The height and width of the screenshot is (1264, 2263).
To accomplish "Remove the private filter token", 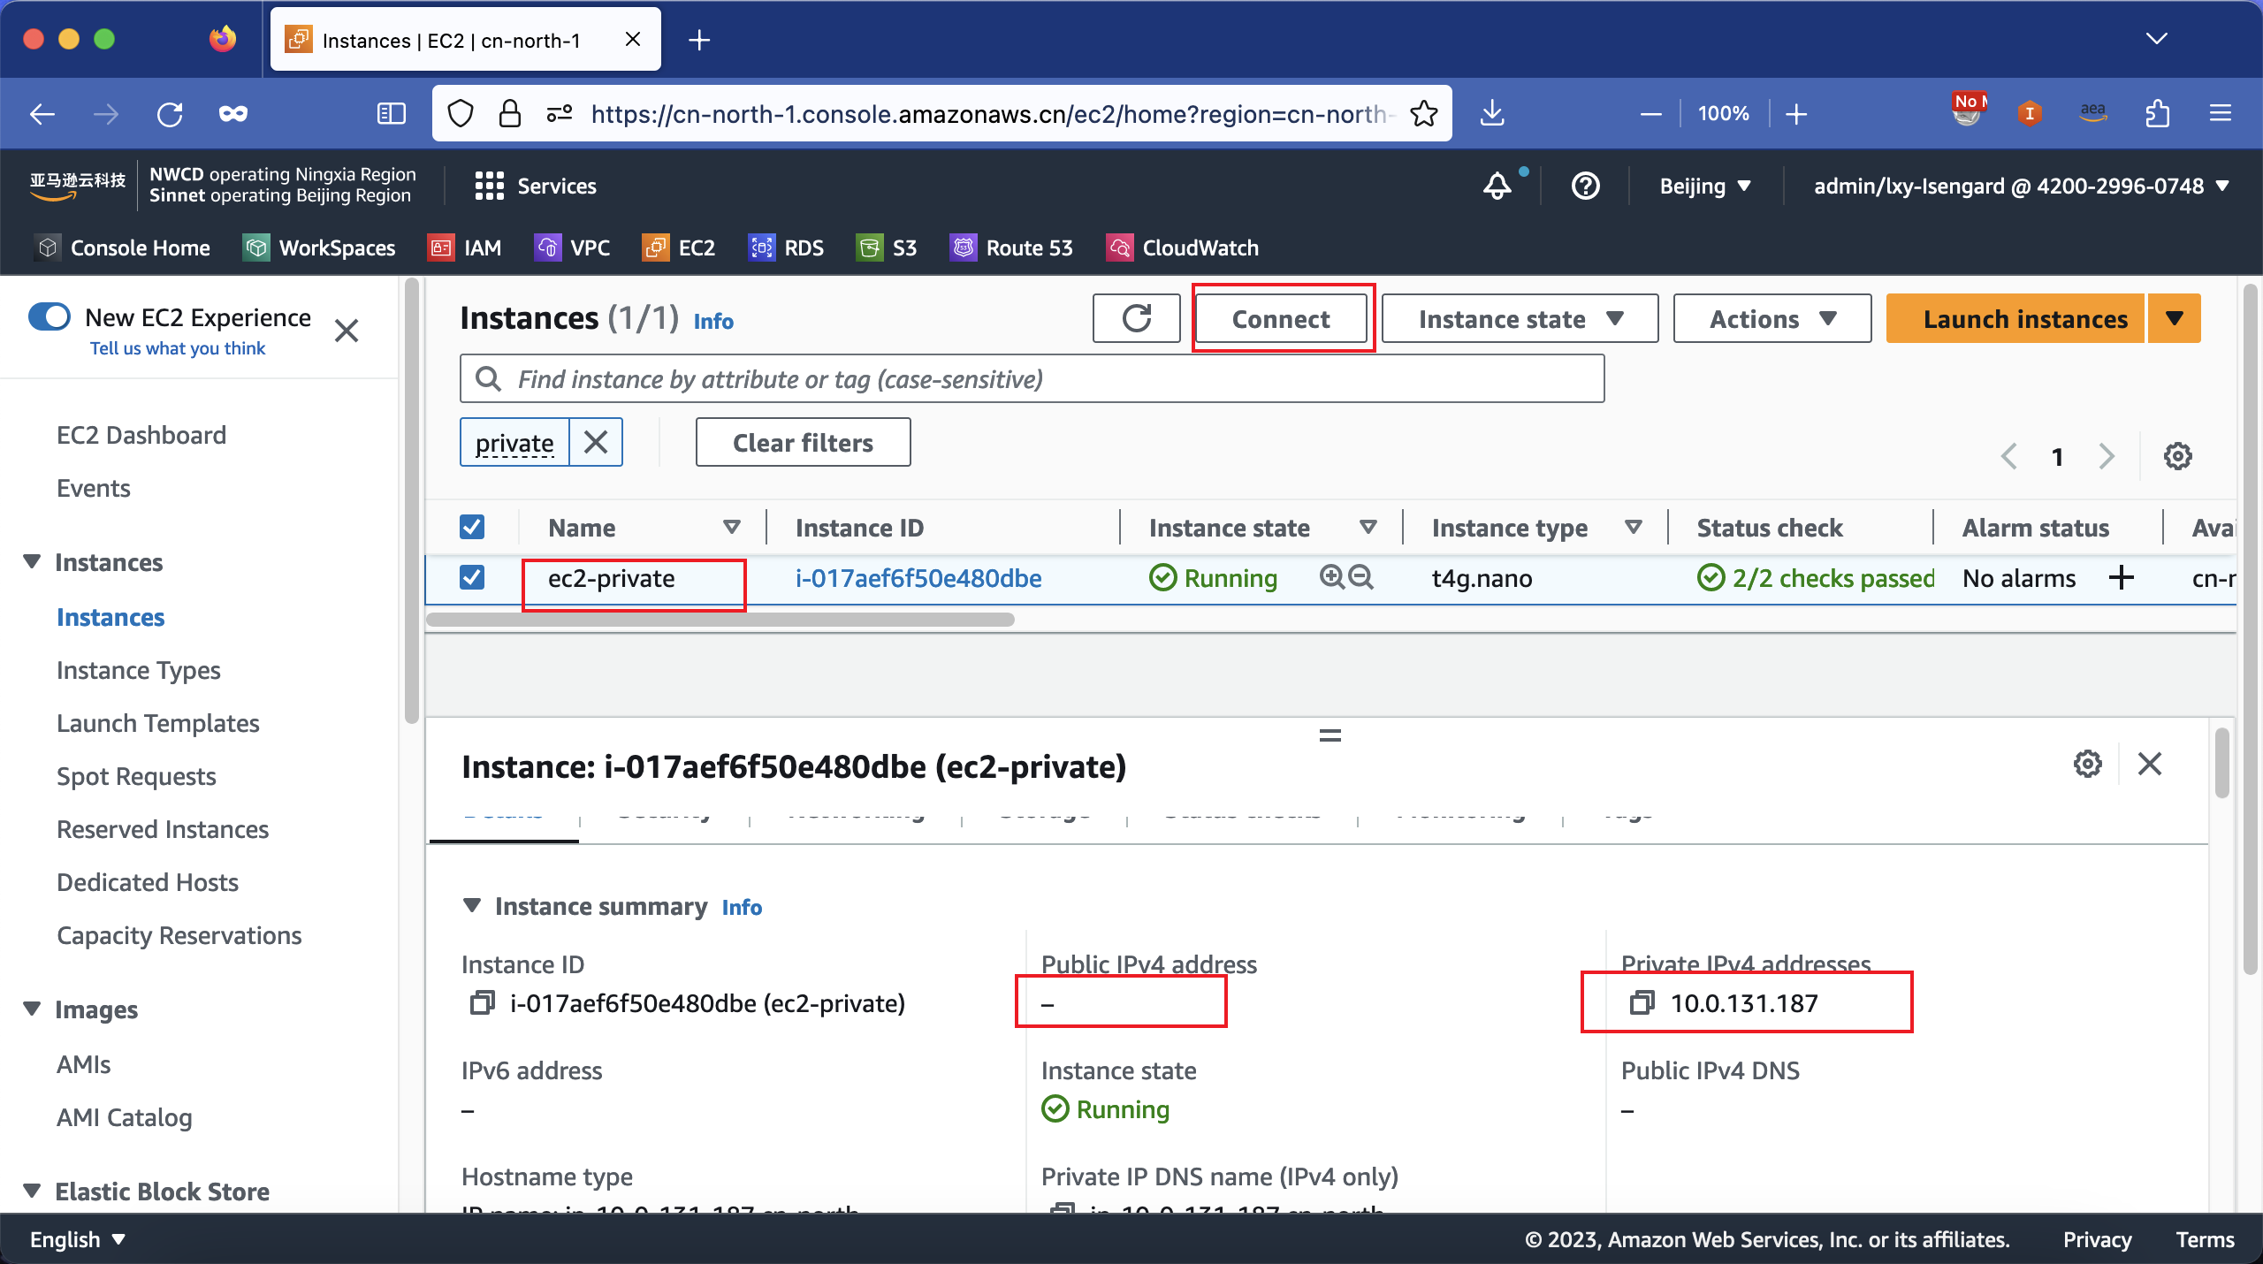I will tap(596, 442).
